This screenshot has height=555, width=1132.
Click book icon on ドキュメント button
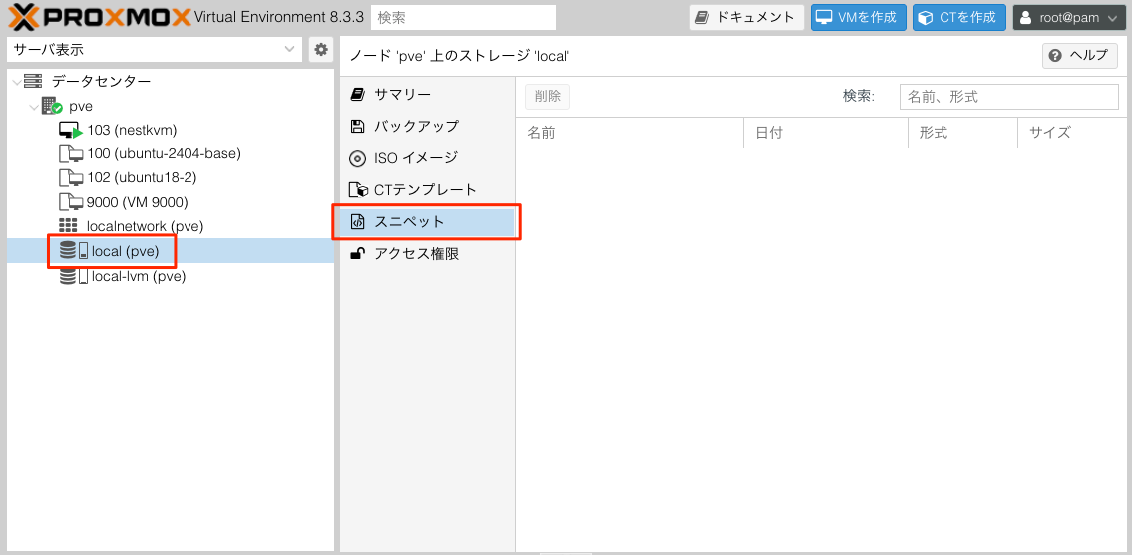[702, 17]
